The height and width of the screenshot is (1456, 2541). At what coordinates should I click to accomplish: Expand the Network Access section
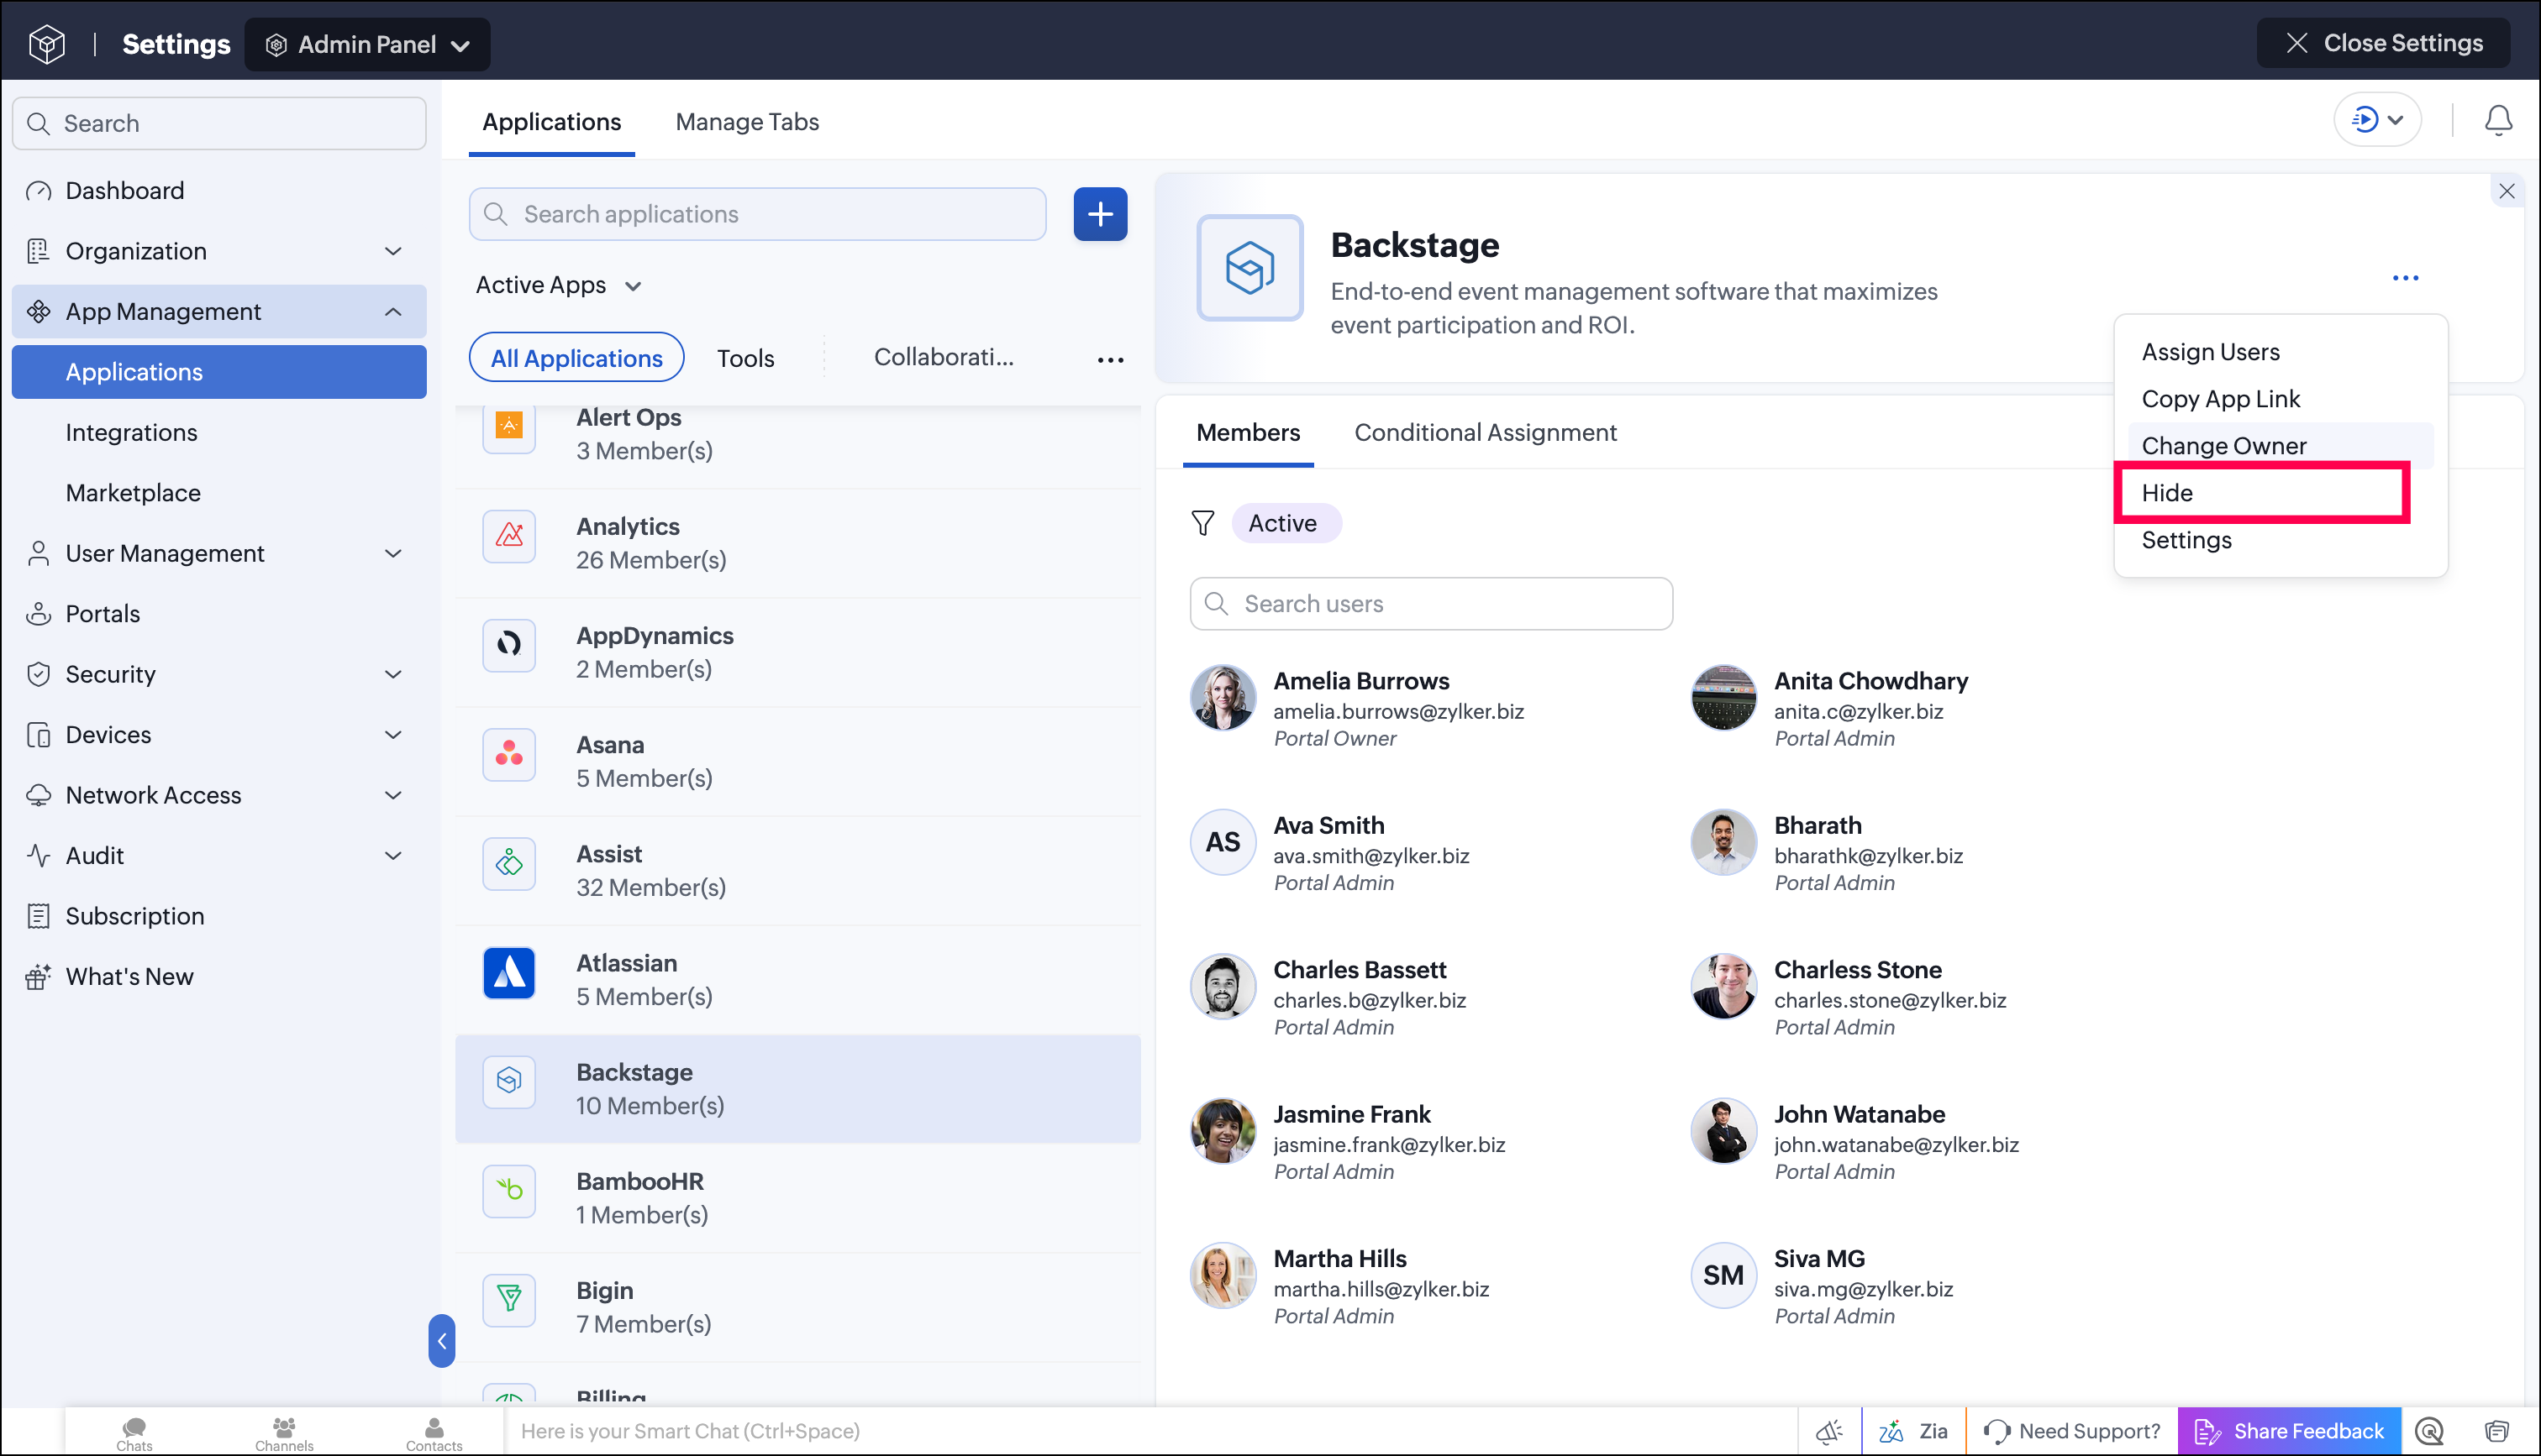click(x=393, y=795)
